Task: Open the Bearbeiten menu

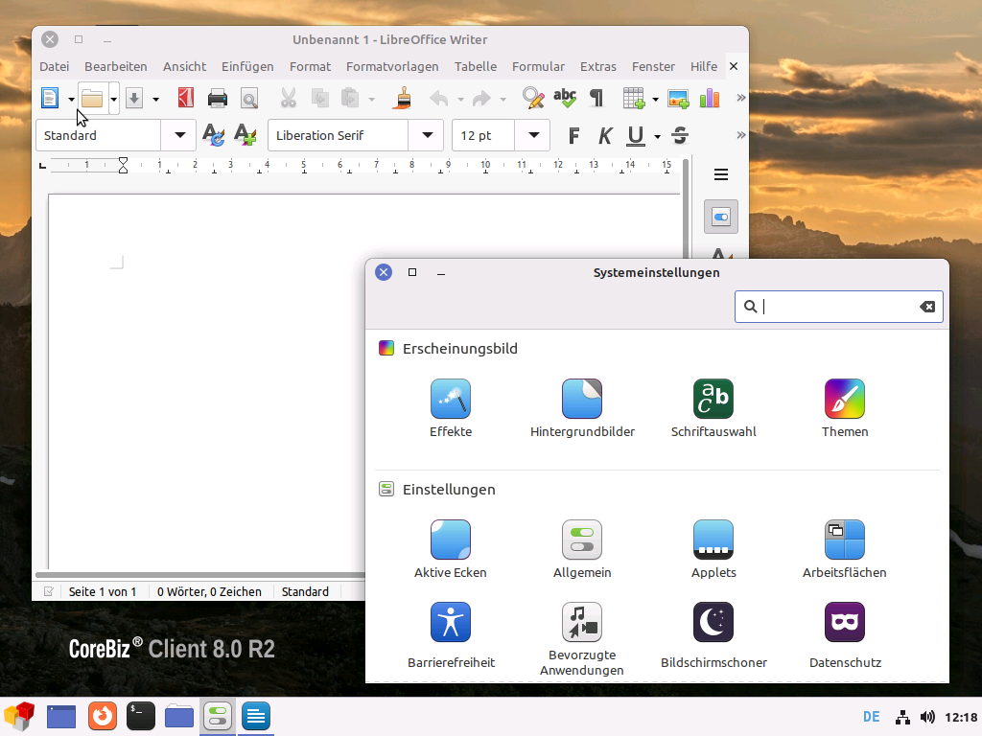Action: [116, 66]
